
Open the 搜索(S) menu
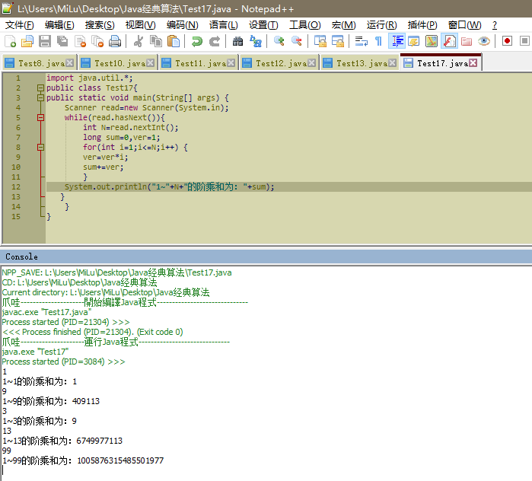[x=100, y=25]
